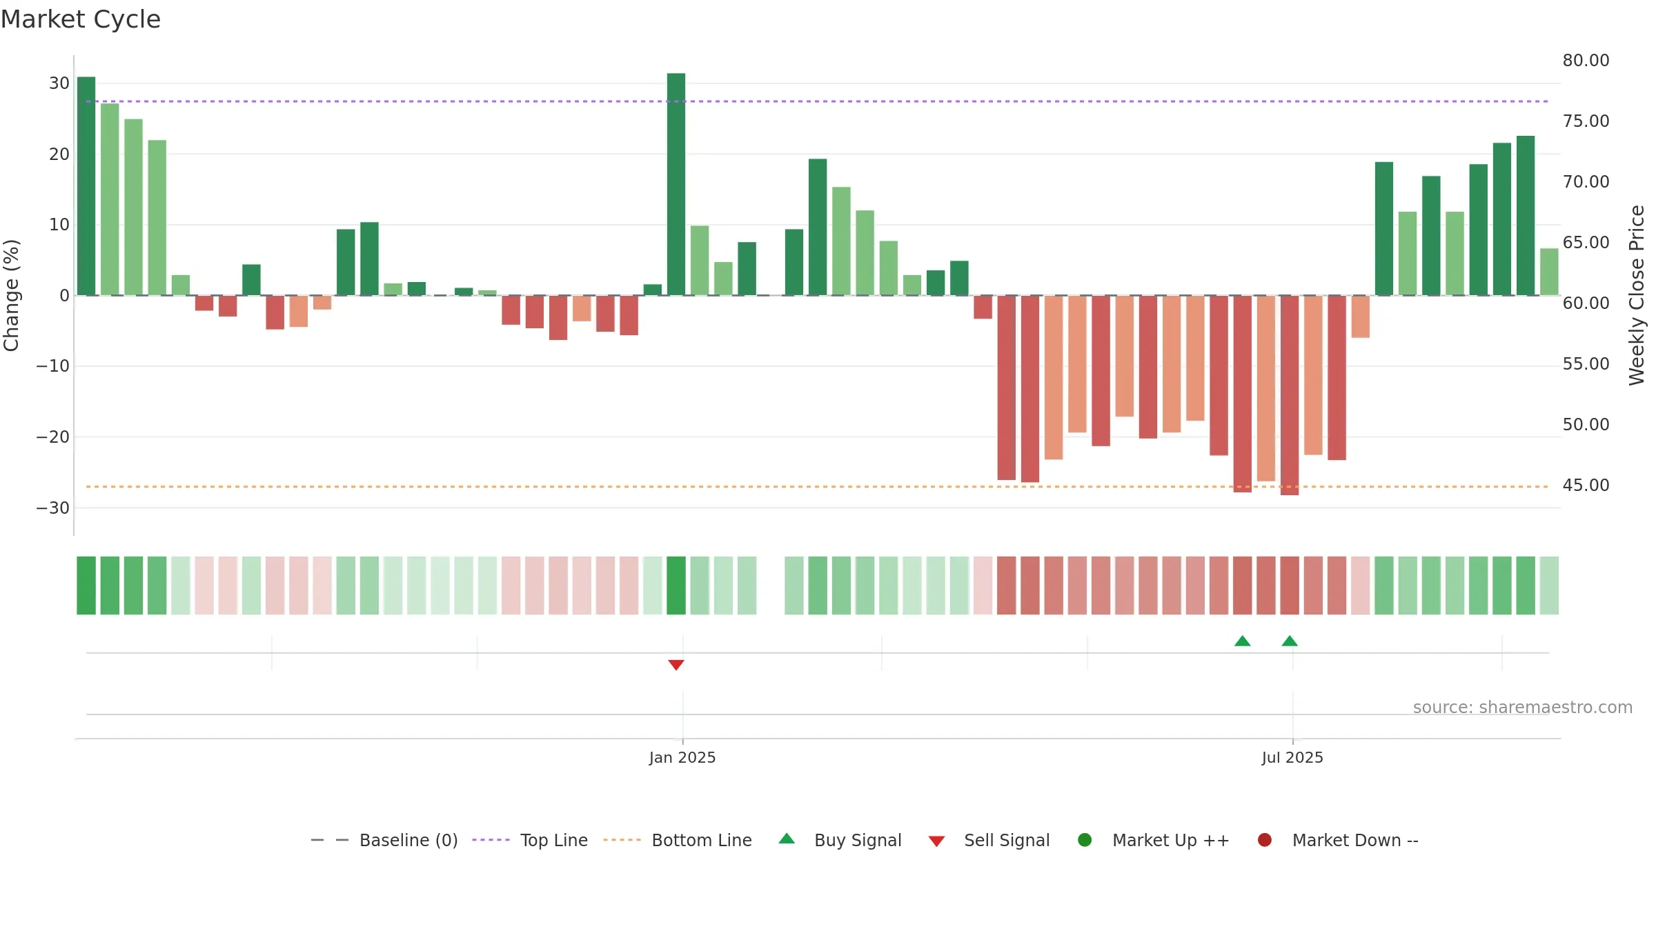The height and width of the screenshot is (931, 1656).
Task: Toggle Sell Signal red triangle legend icon
Action: [936, 841]
